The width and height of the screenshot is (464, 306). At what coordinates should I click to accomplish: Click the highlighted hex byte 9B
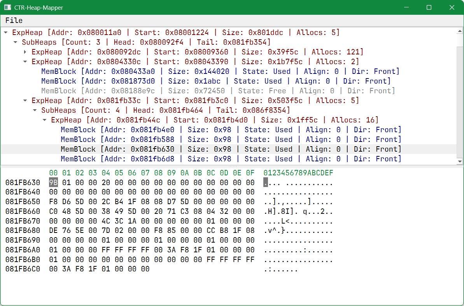(x=53, y=183)
